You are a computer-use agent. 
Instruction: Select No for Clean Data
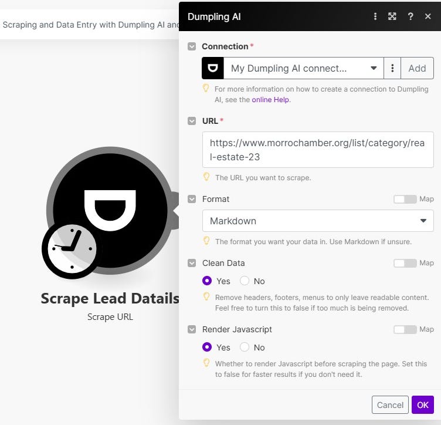(x=245, y=281)
